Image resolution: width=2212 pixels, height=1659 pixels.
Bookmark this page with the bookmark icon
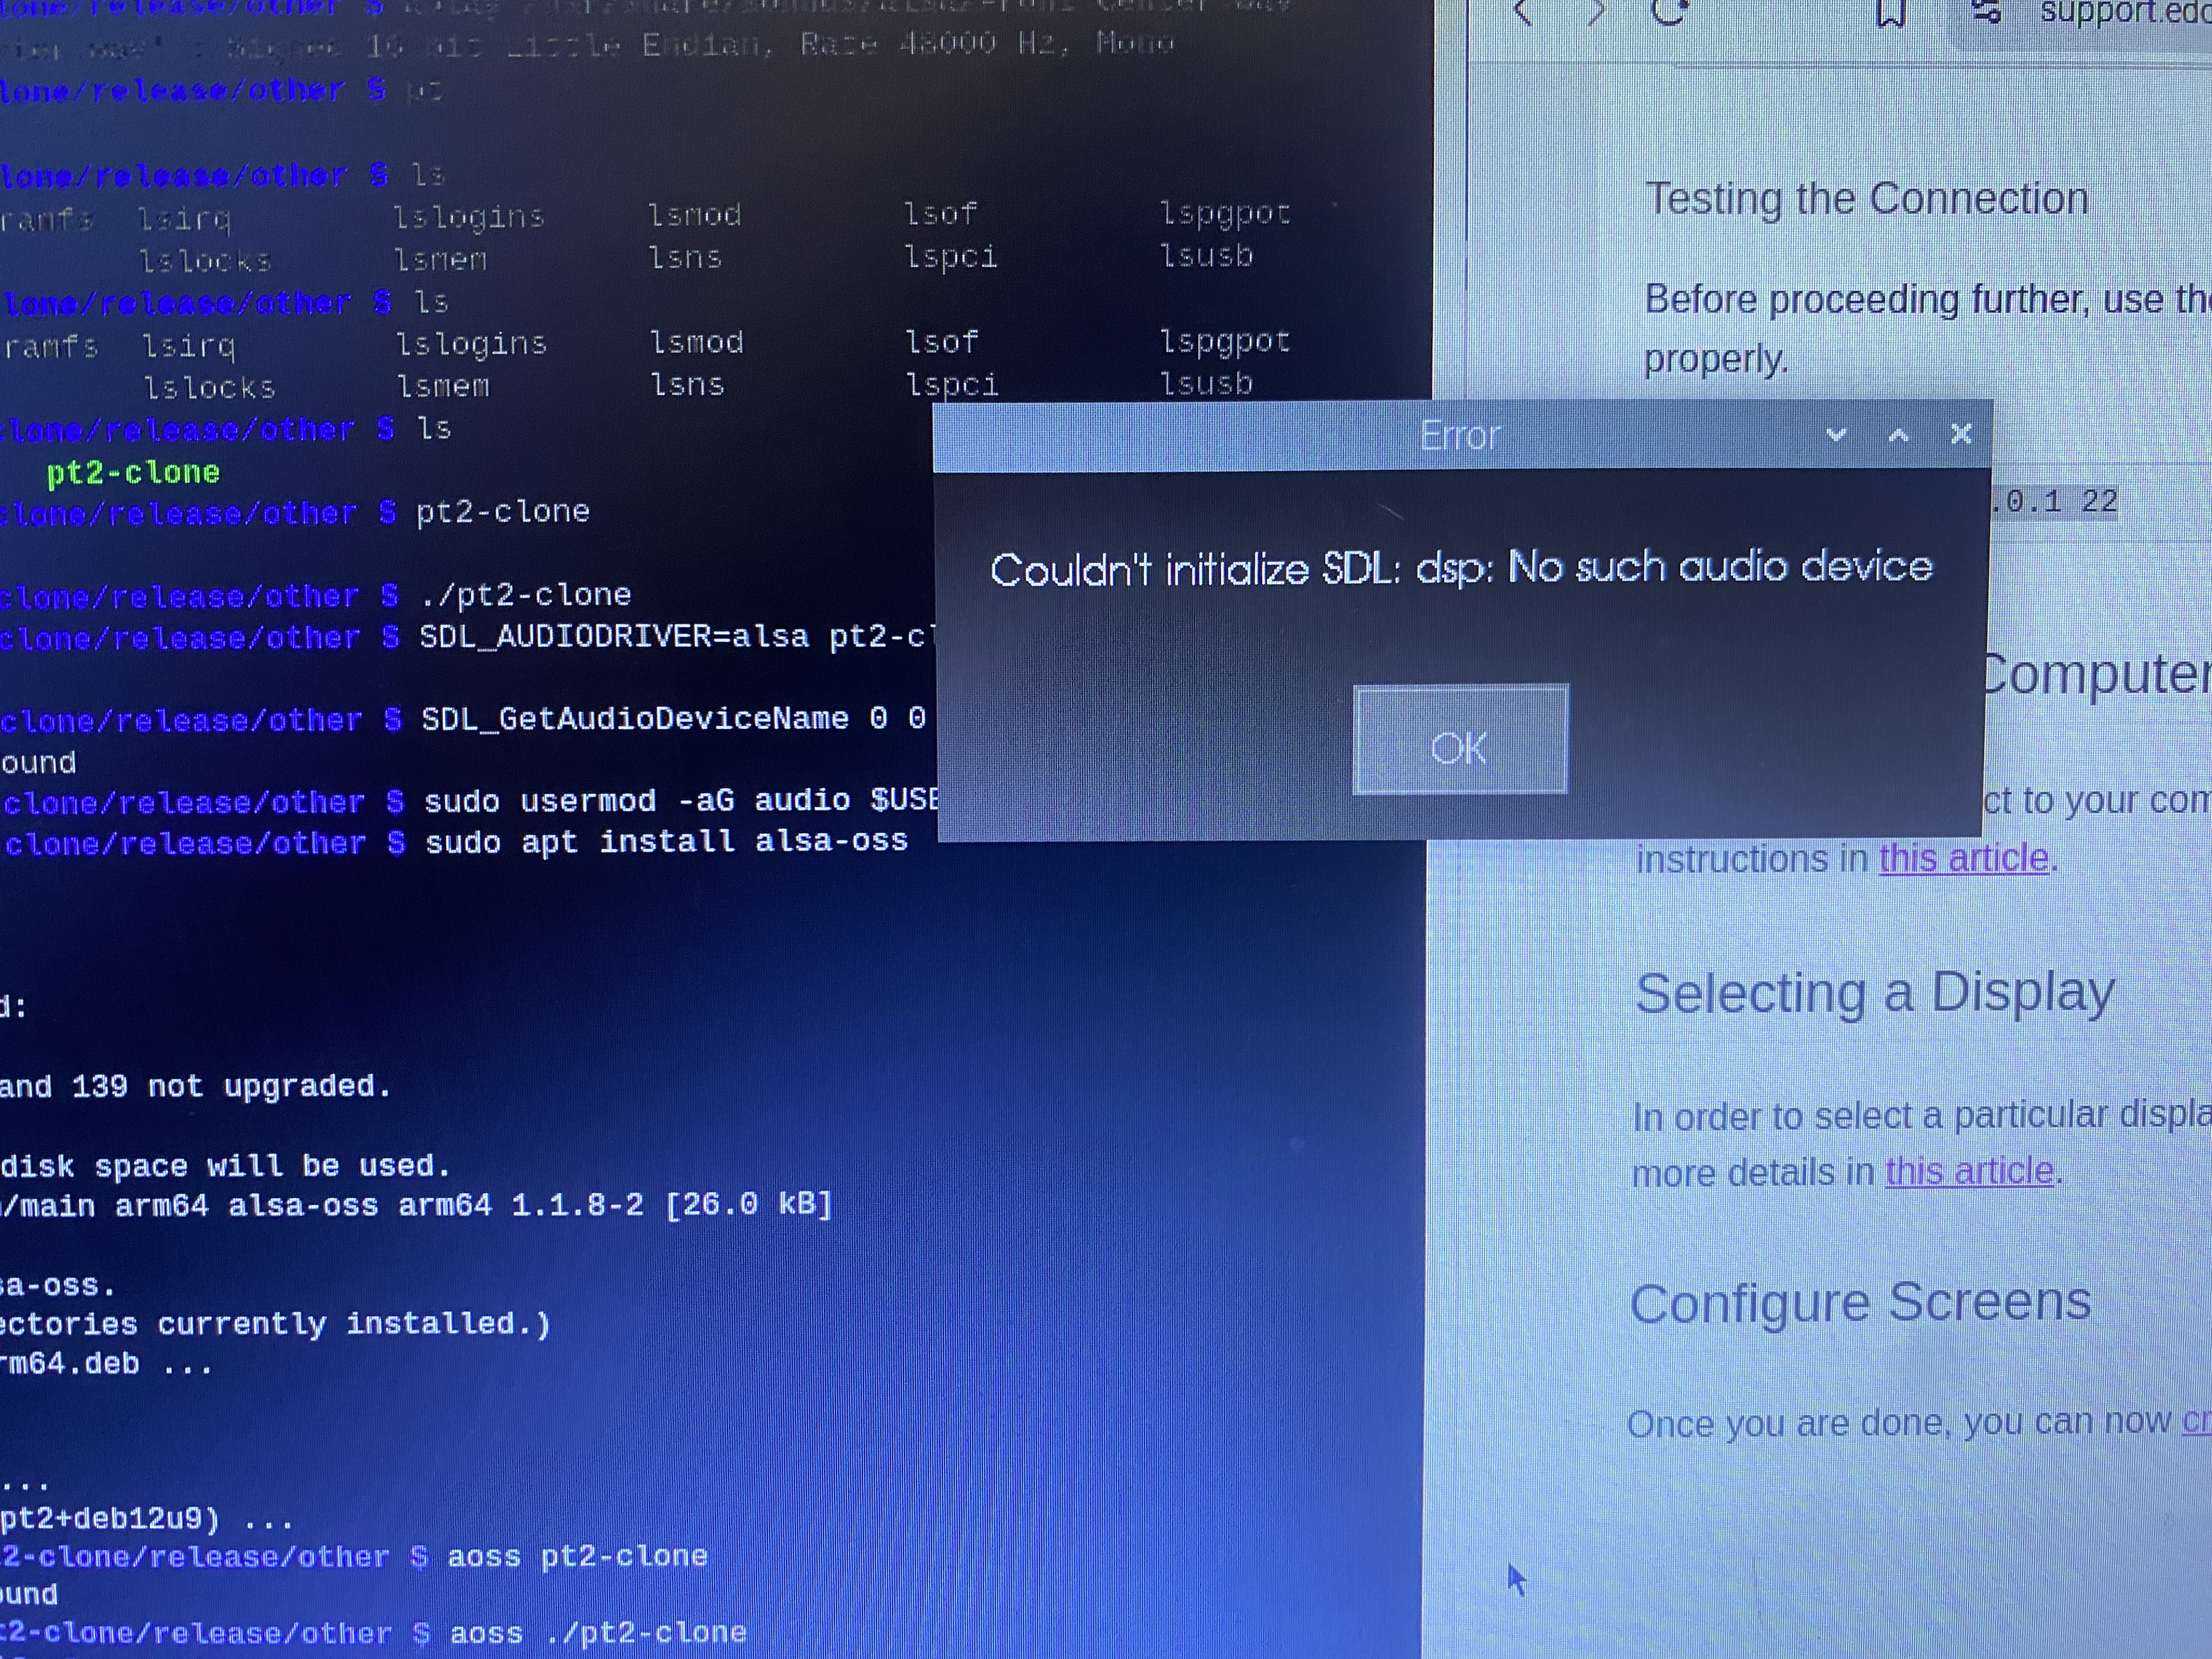(1890, 12)
